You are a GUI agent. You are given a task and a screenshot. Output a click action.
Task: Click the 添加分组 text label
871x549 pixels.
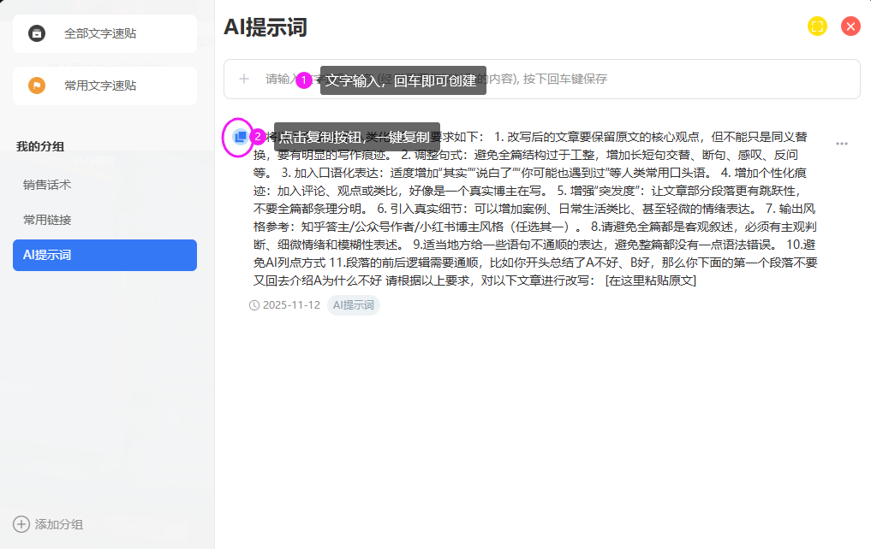pos(59,524)
